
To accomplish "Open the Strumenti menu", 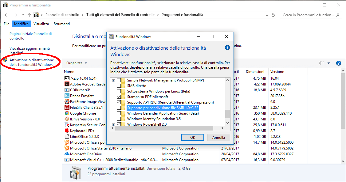I will pyautogui.click(x=61, y=24).
